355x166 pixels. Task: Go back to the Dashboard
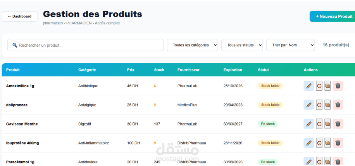point(19,16)
